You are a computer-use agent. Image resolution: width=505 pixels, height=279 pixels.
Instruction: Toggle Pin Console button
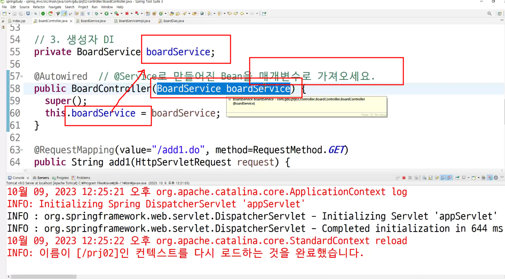[x=457, y=178]
